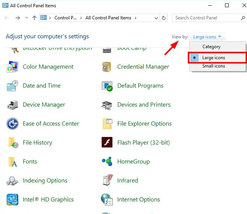Screen dimensions: 247x214
Task: Open the Fonts link
Action: 30,162
